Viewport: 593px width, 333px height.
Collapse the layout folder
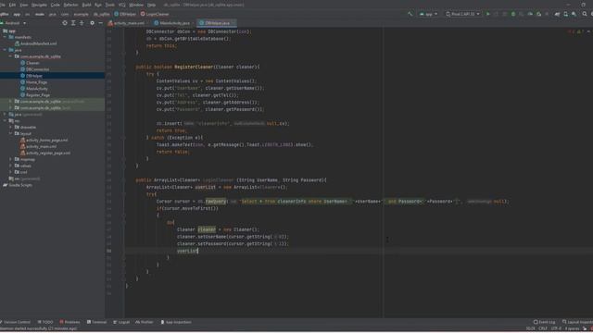10,133
